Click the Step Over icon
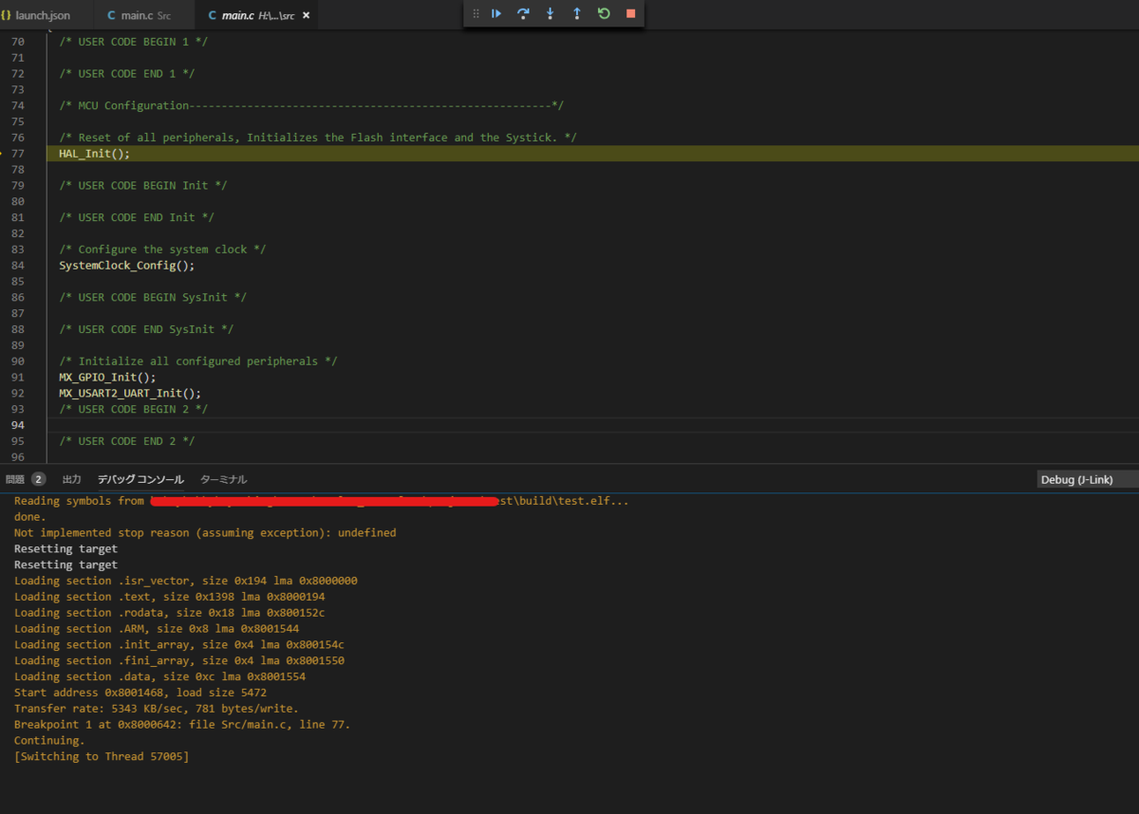This screenshot has width=1139, height=814. [x=523, y=13]
